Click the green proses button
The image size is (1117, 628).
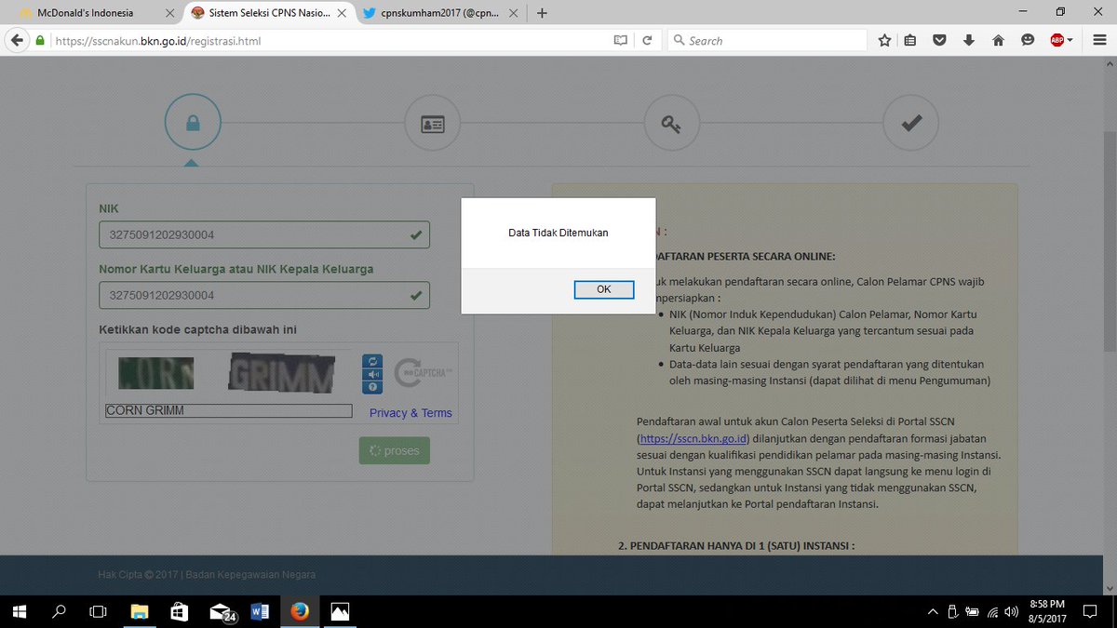click(x=395, y=450)
